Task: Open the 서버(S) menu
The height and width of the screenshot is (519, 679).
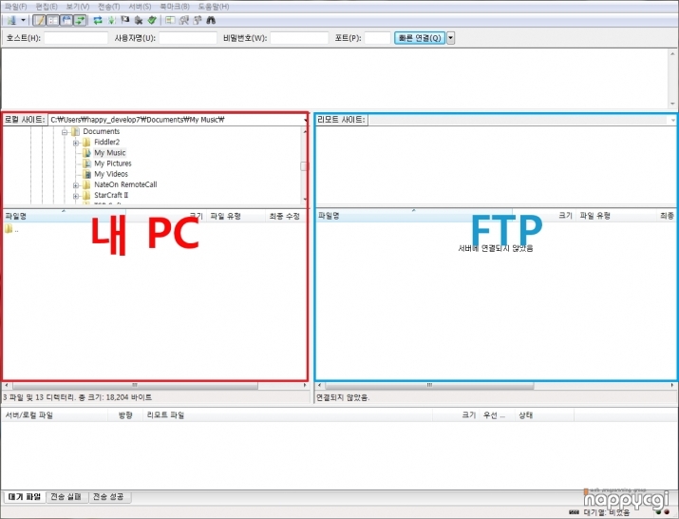Action: (x=140, y=7)
